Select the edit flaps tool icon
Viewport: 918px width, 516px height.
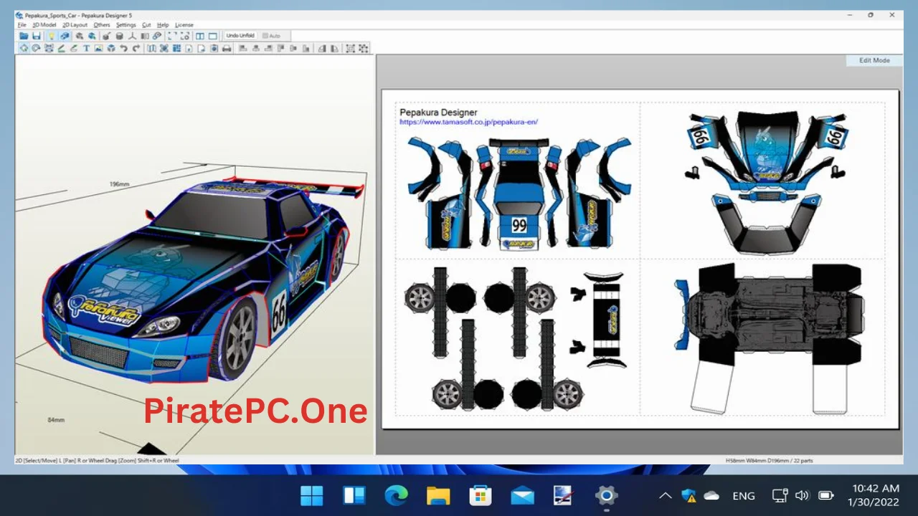74,48
